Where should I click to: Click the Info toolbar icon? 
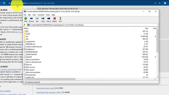pyautogui.click(x=60, y=18)
